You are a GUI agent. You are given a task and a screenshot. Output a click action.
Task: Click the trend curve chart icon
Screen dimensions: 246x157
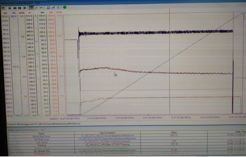(53, 7)
